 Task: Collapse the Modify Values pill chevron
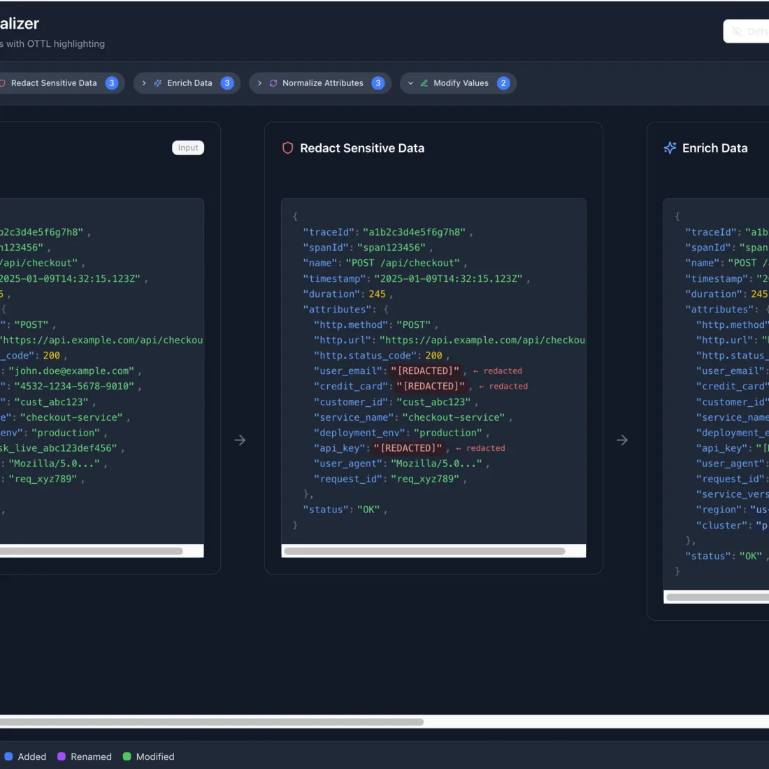pyautogui.click(x=410, y=83)
